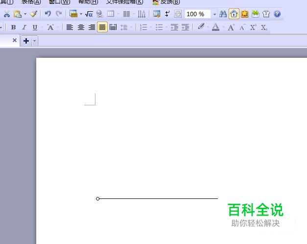The image size is (307, 244).
Task: Toggle the highlighted justify alignment
Action: click(x=102, y=27)
